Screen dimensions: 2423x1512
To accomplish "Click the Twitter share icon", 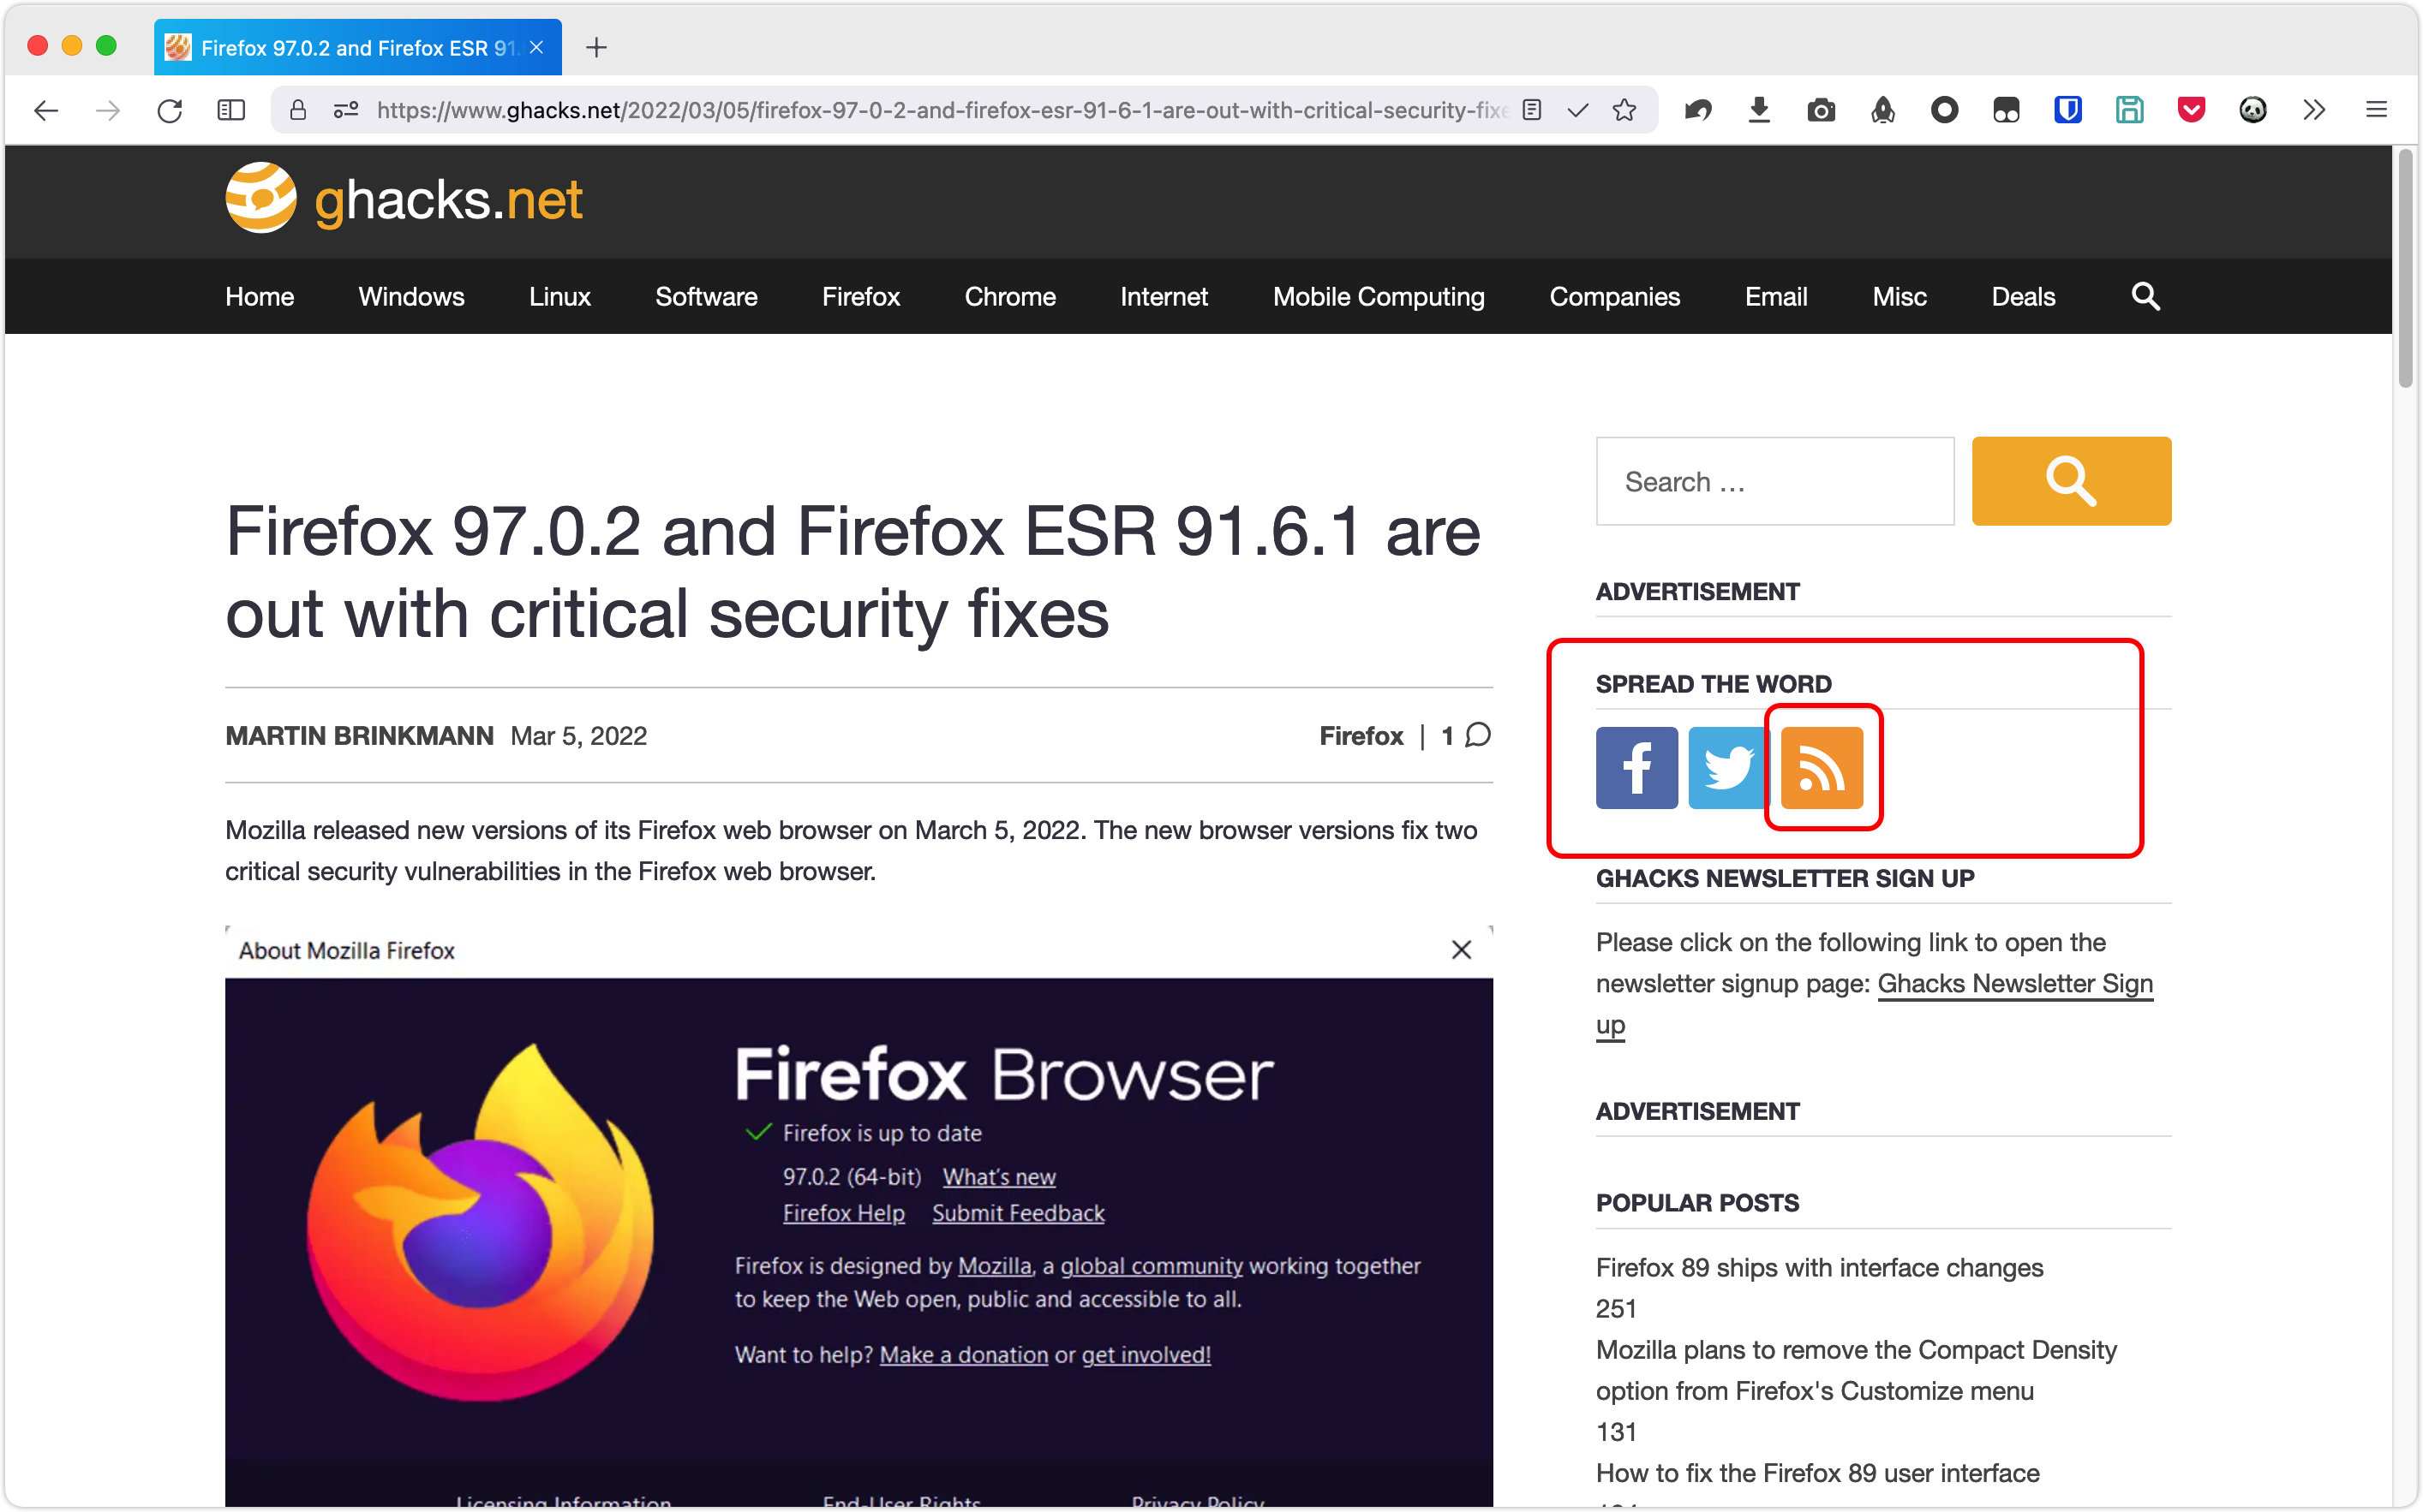I will (1726, 767).
